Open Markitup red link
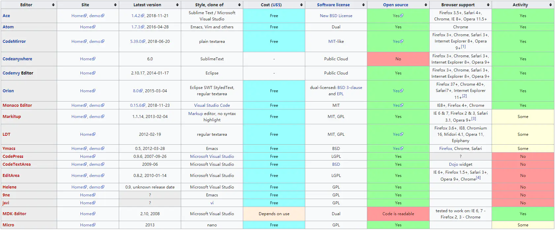Image resolution: width=555 pixels, height=230 pixels. tap(12, 117)
